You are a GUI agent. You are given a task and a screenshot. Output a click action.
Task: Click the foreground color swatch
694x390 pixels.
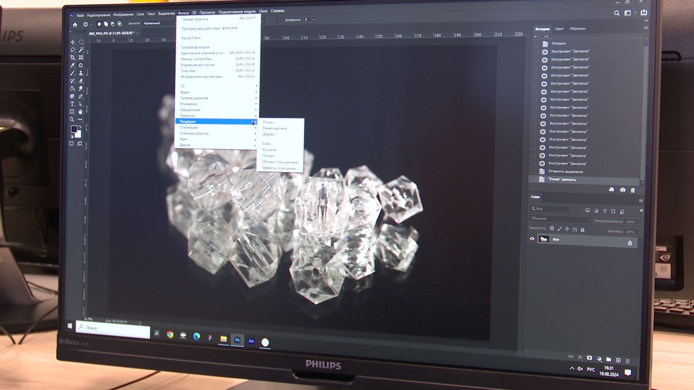pyautogui.click(x=74, y=129)
